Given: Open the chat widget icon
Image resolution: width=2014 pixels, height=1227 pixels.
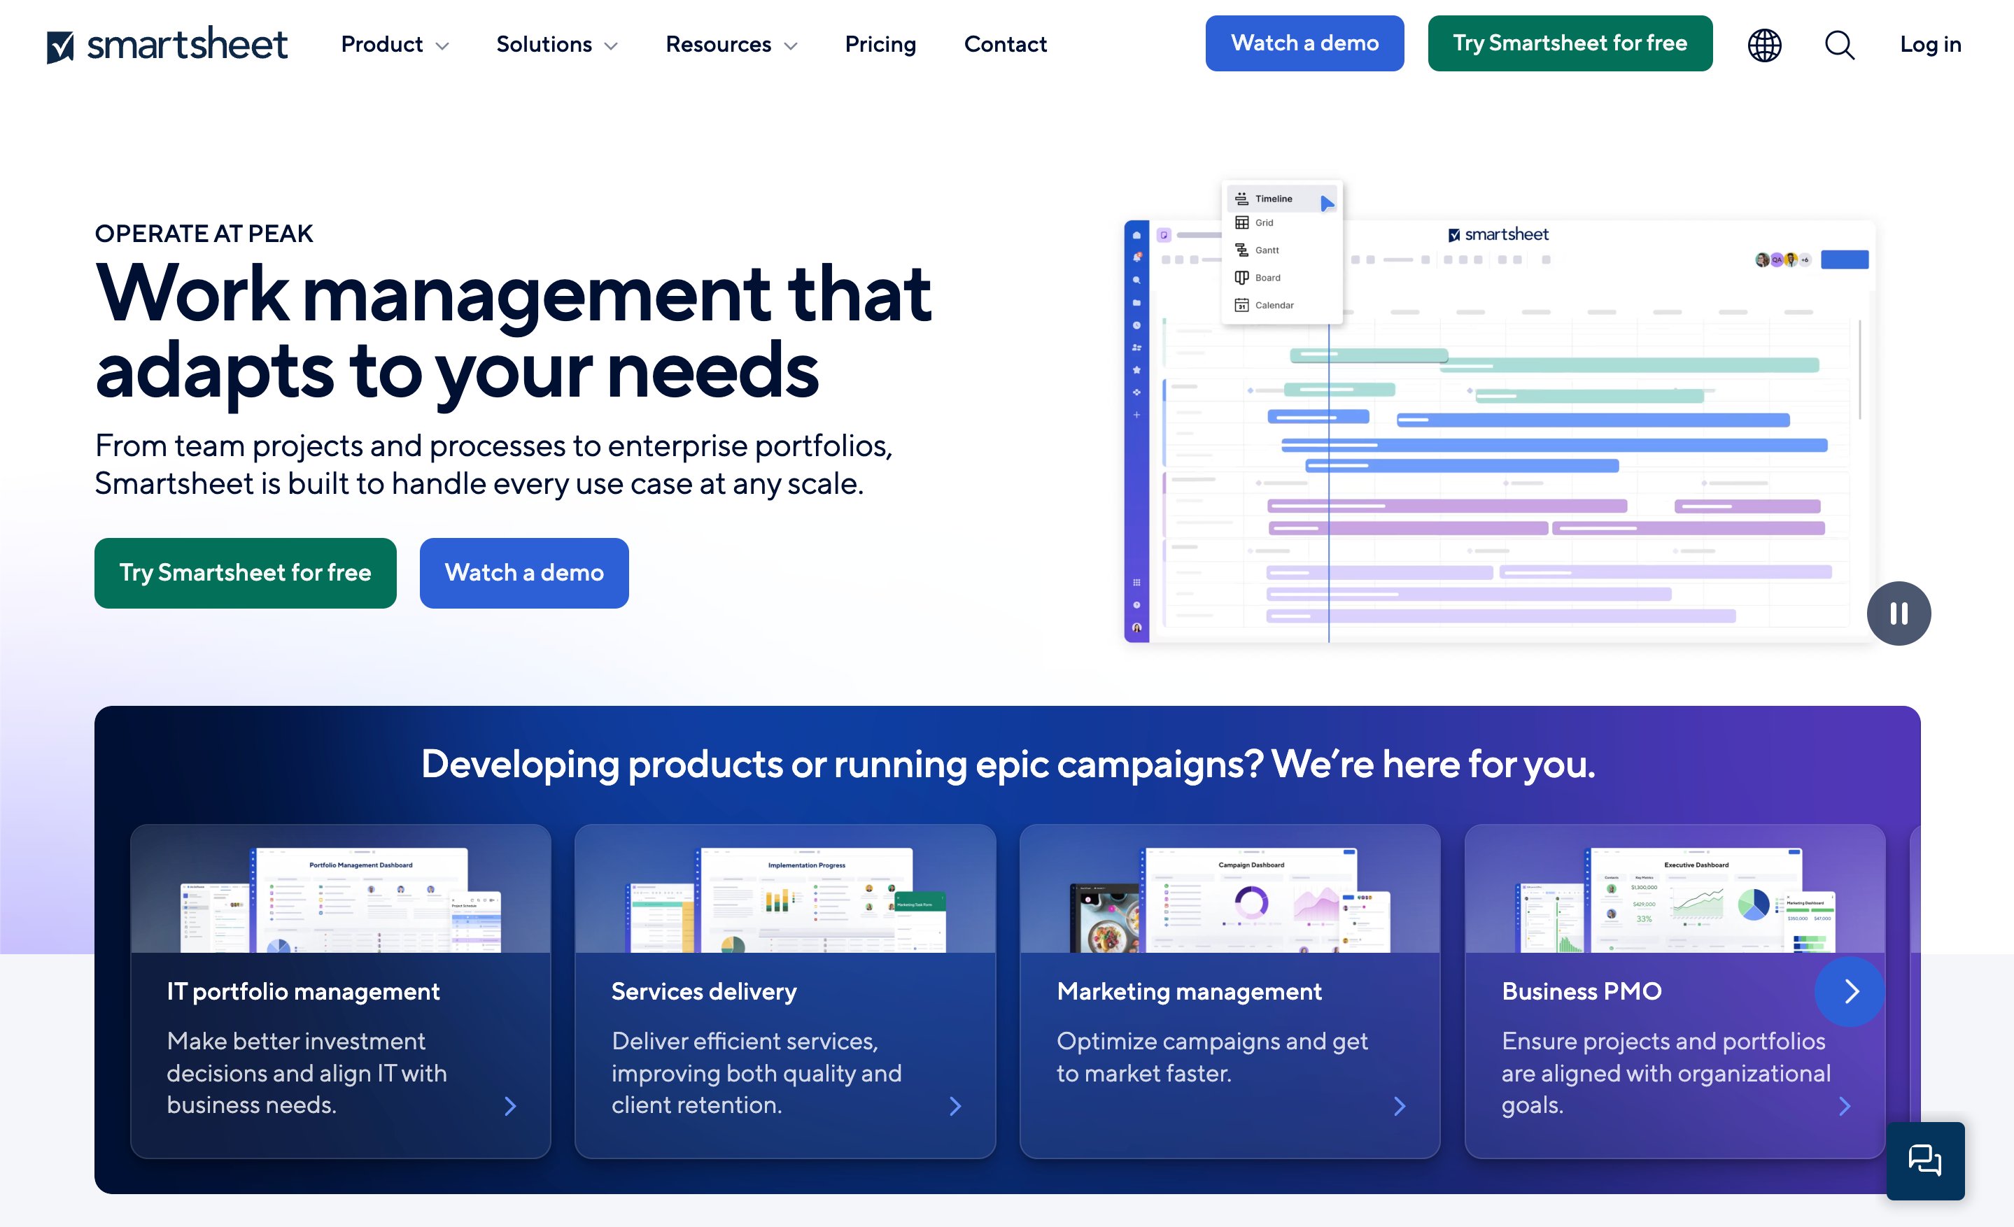Looking at the screenshot, I should tap(1924, 1160).
